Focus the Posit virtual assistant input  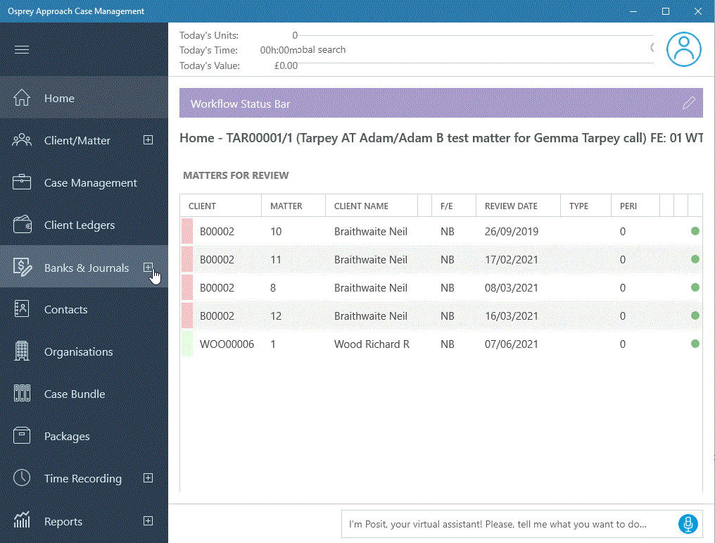click(508, 524)
